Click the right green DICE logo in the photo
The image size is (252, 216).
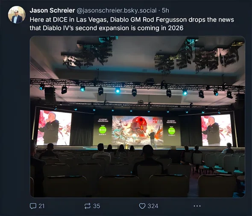coord(171,131)
